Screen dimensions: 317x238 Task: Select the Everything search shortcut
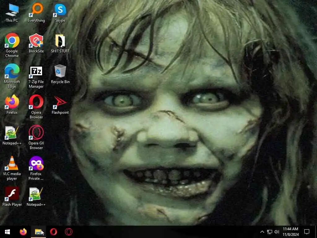(x=36, y=13)
